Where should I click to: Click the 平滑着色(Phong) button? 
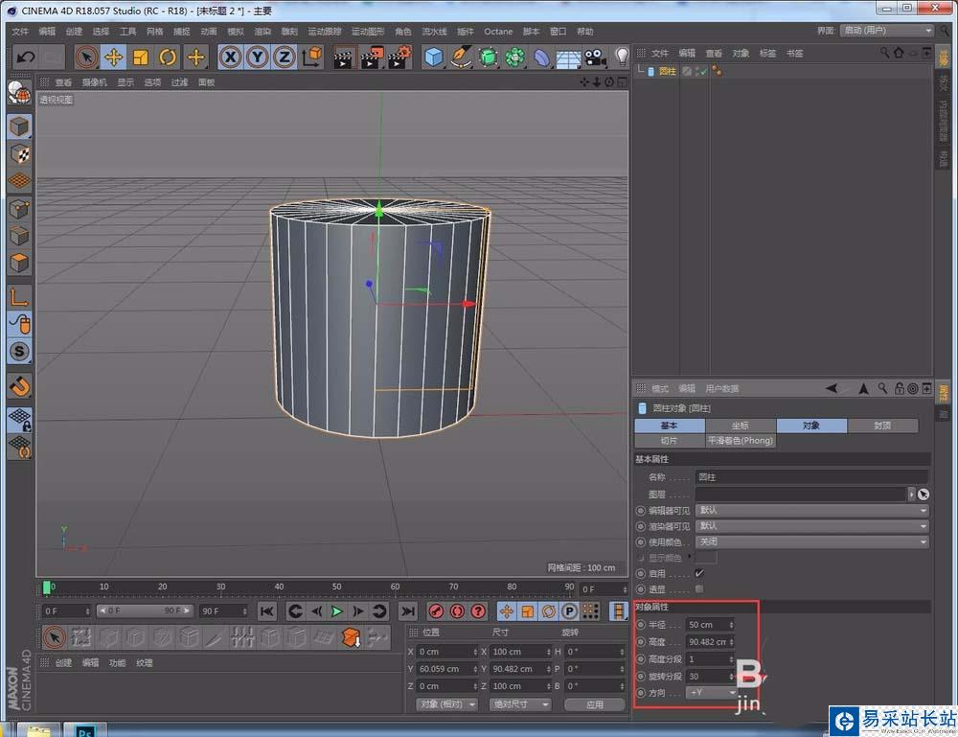coord(741,441)
